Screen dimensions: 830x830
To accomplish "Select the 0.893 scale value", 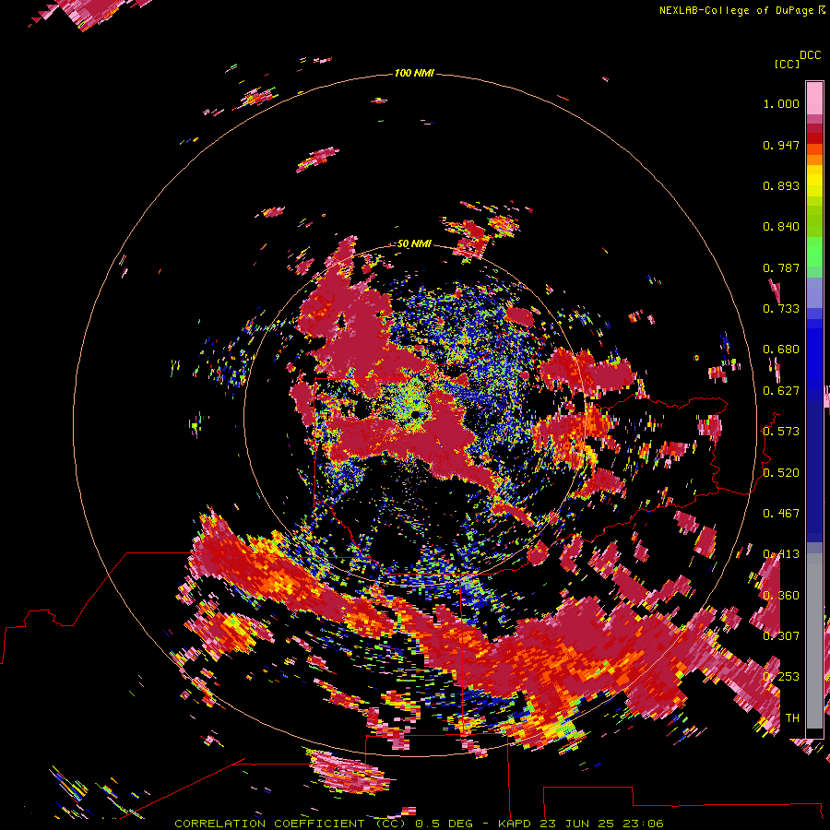I will coord(781,185).
